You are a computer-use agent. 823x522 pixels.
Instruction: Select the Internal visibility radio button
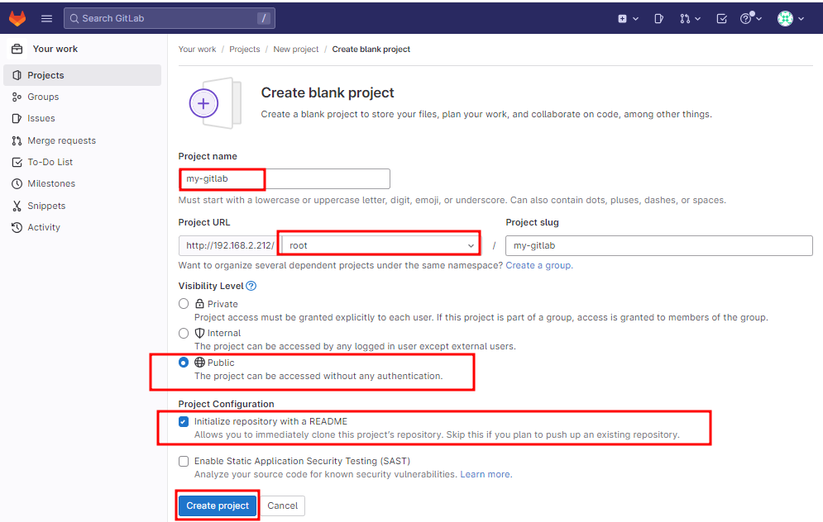pyautogui.click(x=183, y=333)
